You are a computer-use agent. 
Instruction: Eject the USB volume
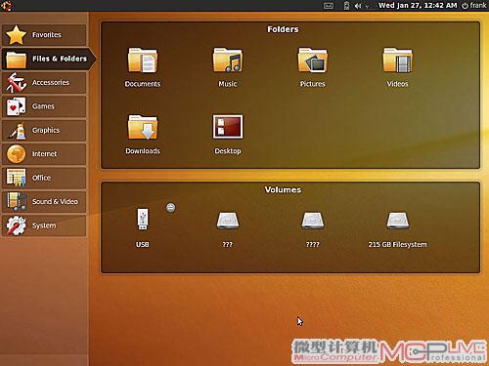[170, 208]
